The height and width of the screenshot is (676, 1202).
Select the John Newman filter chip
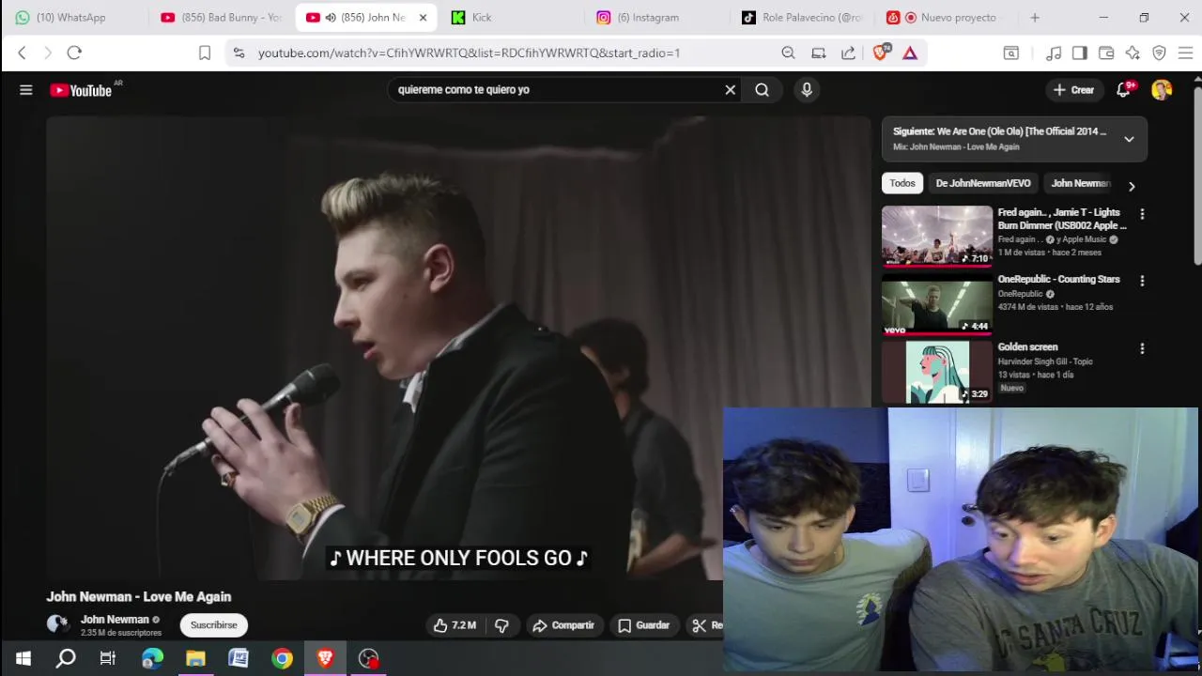(1080, 183)
